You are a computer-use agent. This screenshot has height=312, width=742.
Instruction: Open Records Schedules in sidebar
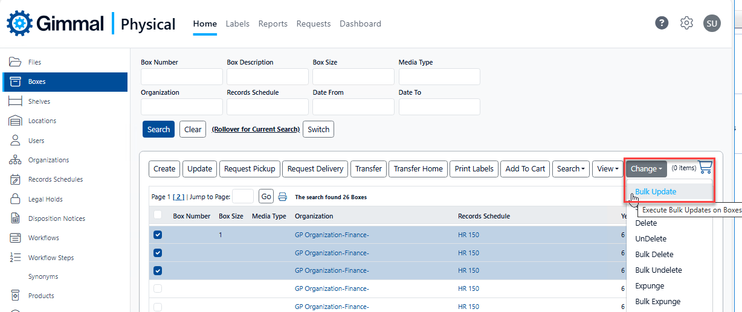[55, 179]
